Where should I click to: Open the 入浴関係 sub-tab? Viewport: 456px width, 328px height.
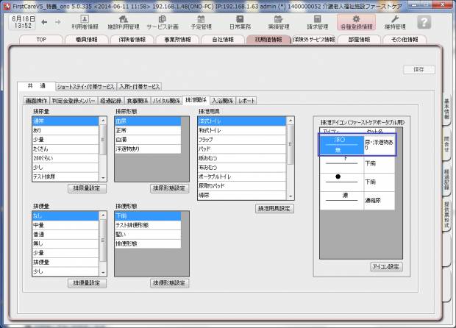coord(222,99)
